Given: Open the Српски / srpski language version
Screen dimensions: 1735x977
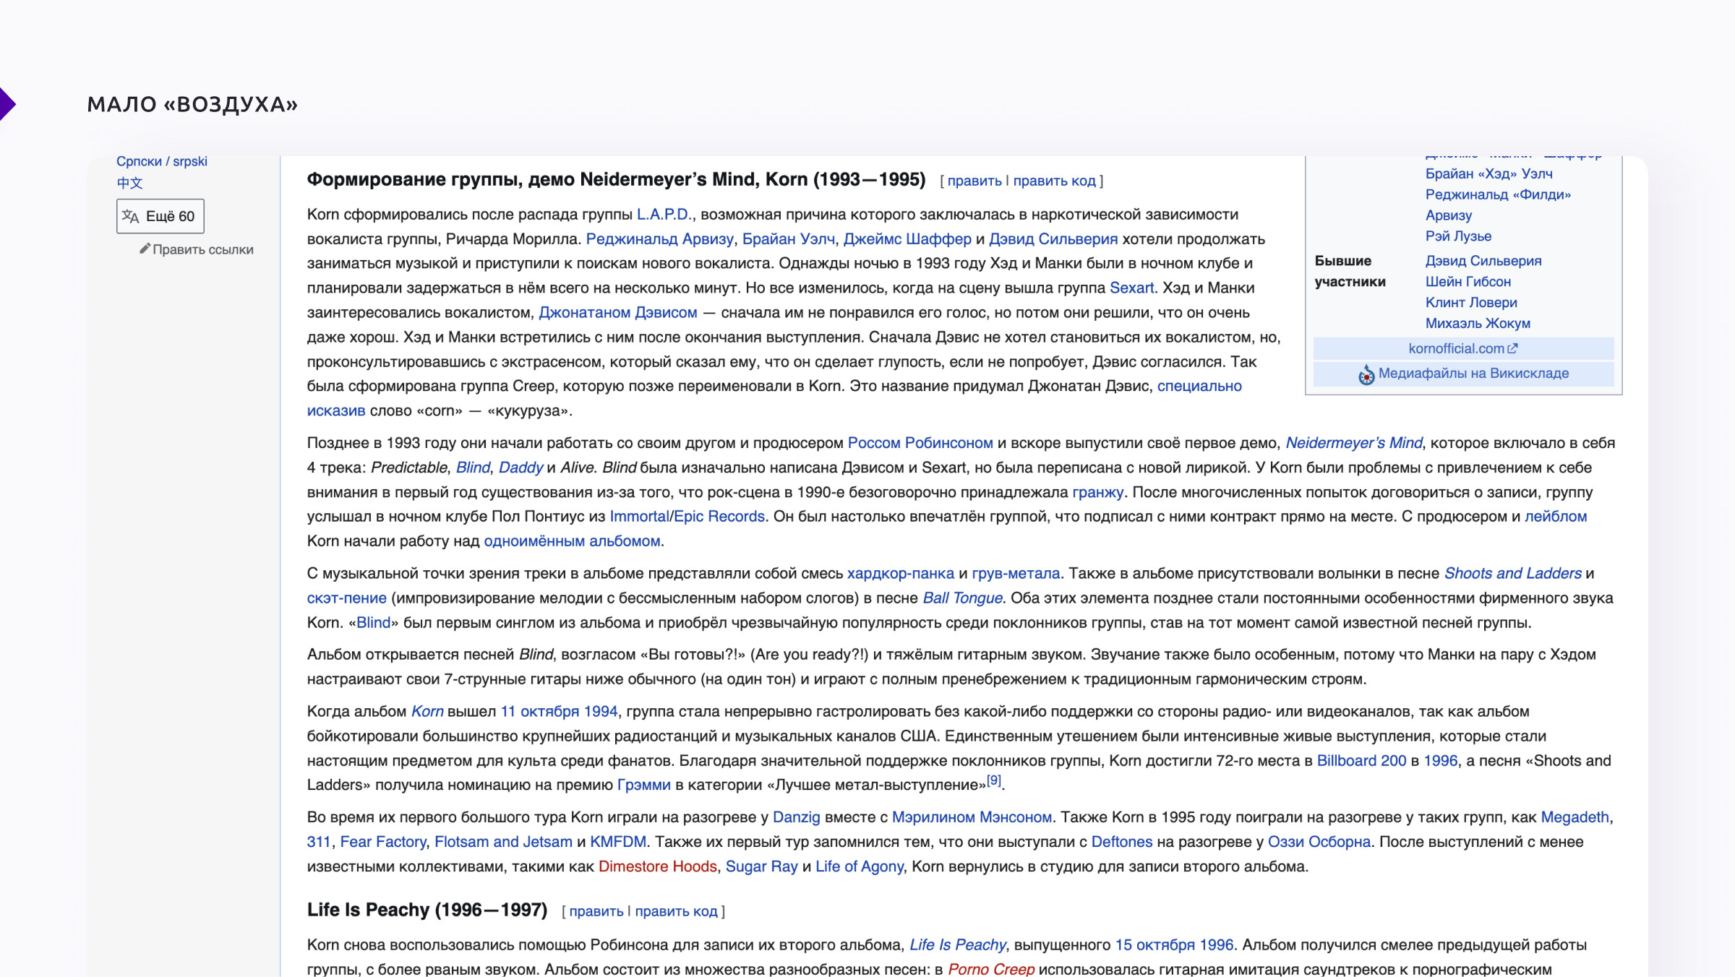Looking at the screenshot, I should (x=162, y=161).
